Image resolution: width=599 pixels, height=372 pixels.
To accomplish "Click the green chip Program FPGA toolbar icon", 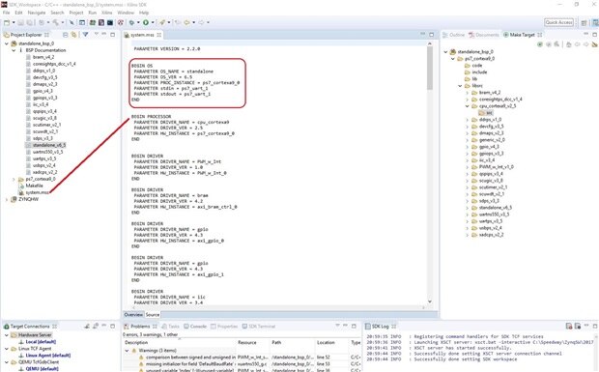I will [x=93, y=22].
